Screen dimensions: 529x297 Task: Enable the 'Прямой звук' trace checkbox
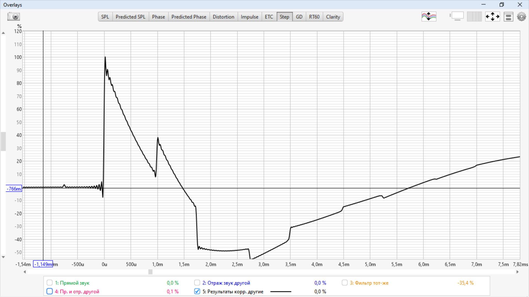50,283
